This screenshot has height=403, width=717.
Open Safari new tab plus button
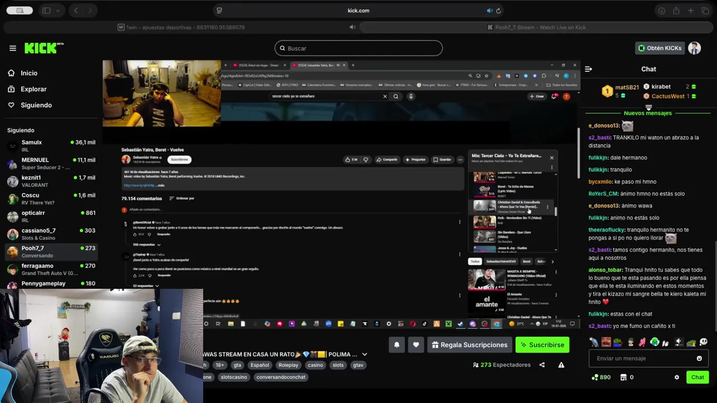[691, 11]
